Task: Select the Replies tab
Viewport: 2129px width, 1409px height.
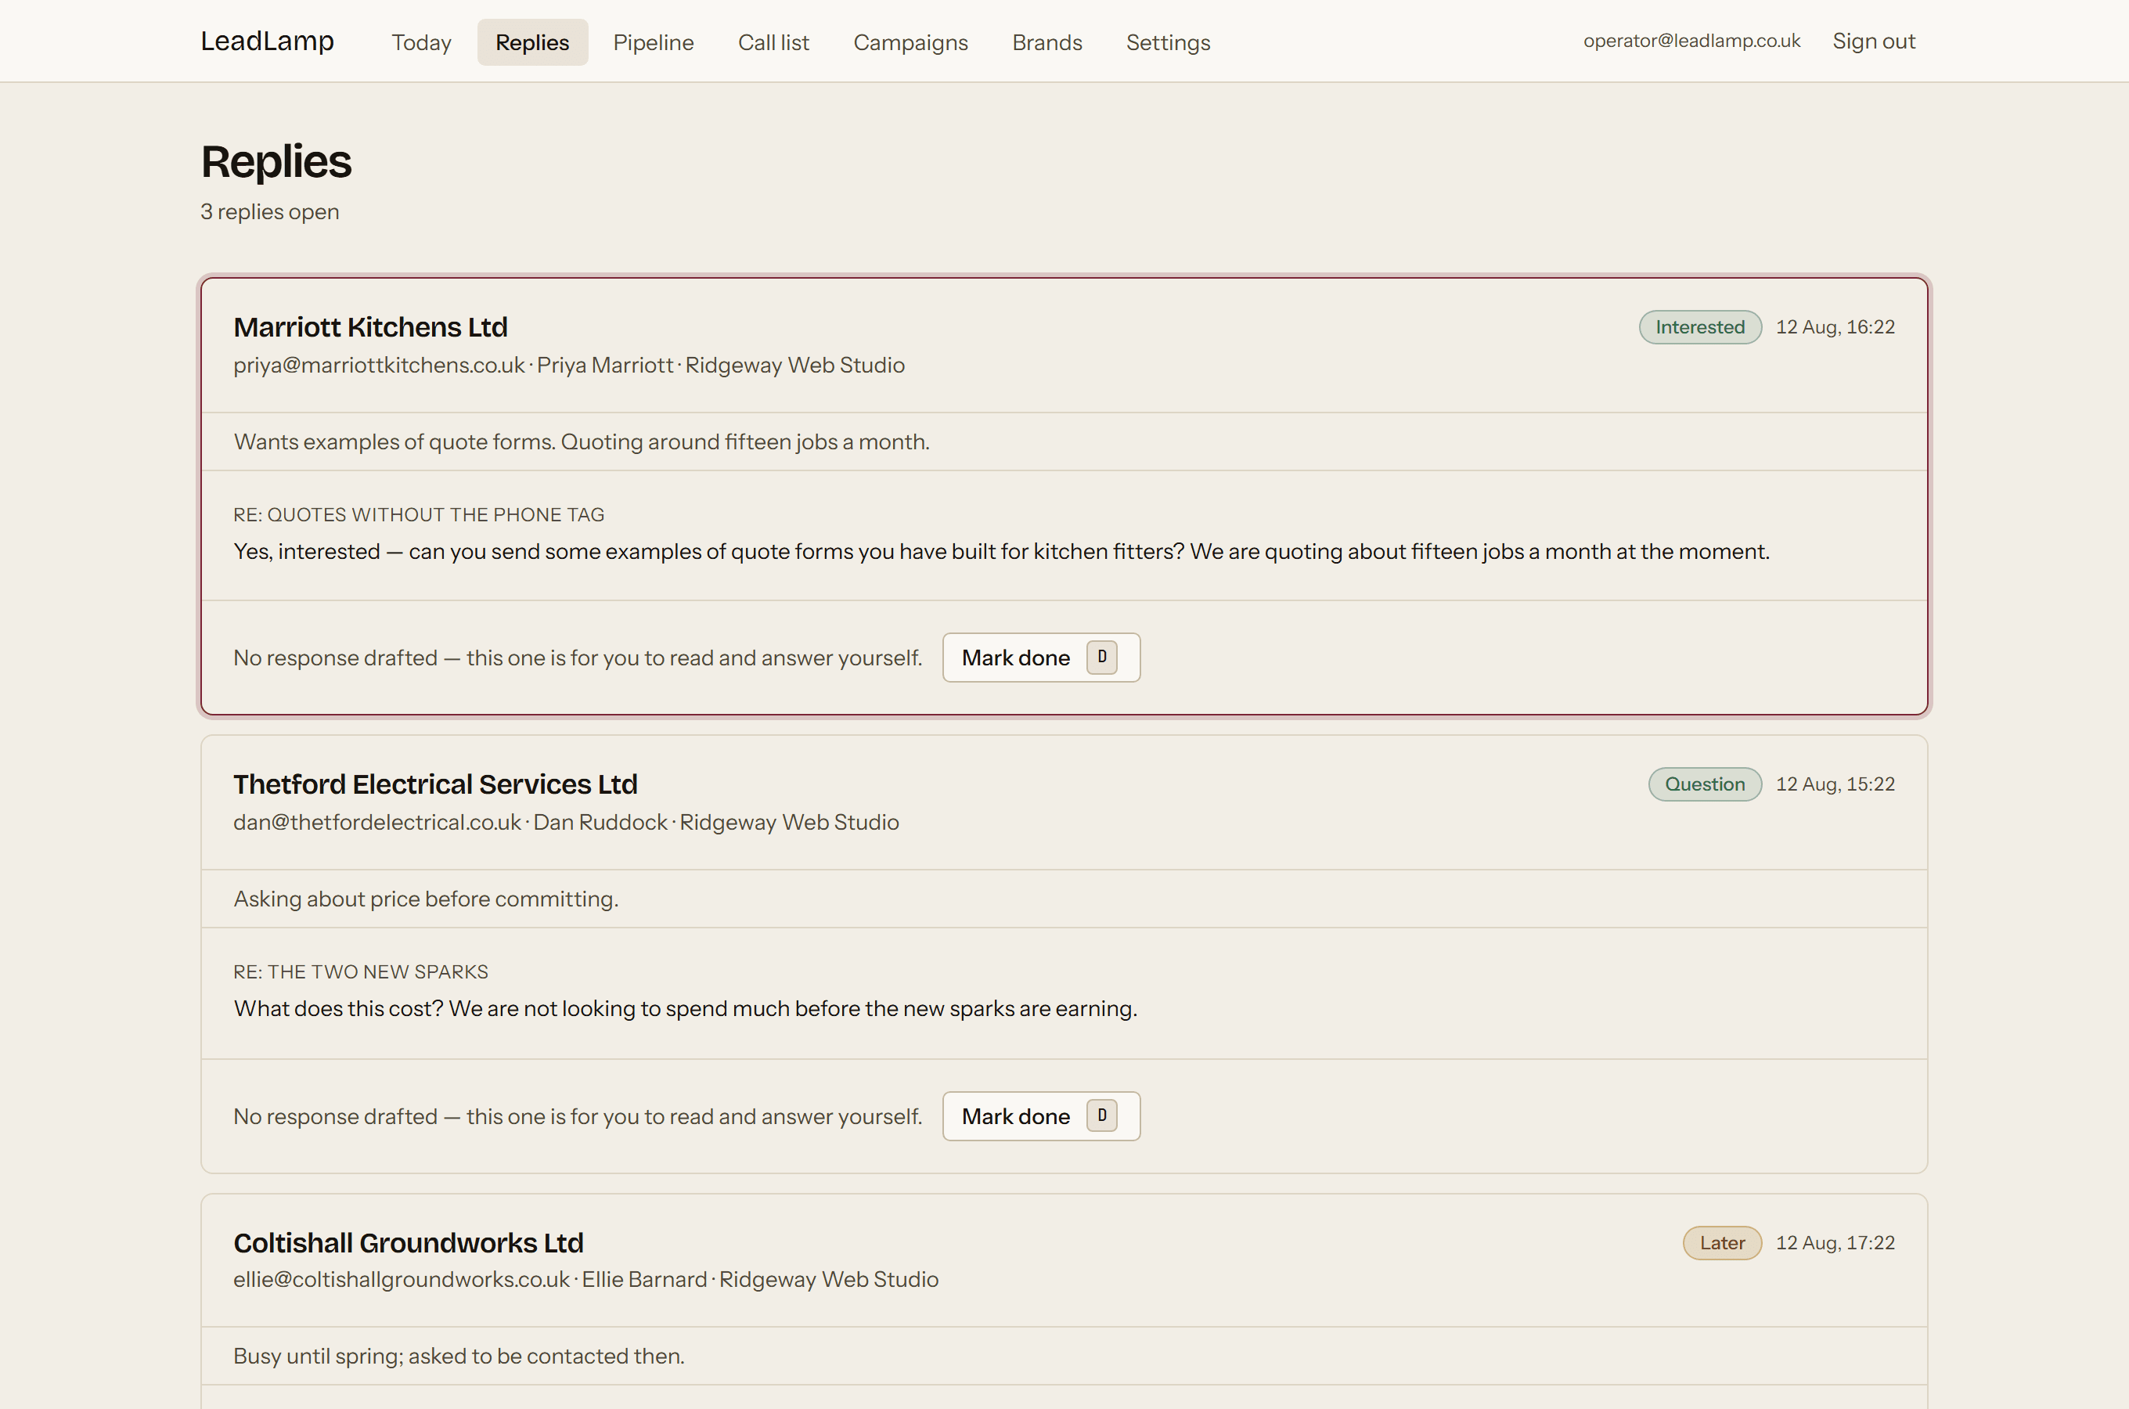Action: (531, 42)
